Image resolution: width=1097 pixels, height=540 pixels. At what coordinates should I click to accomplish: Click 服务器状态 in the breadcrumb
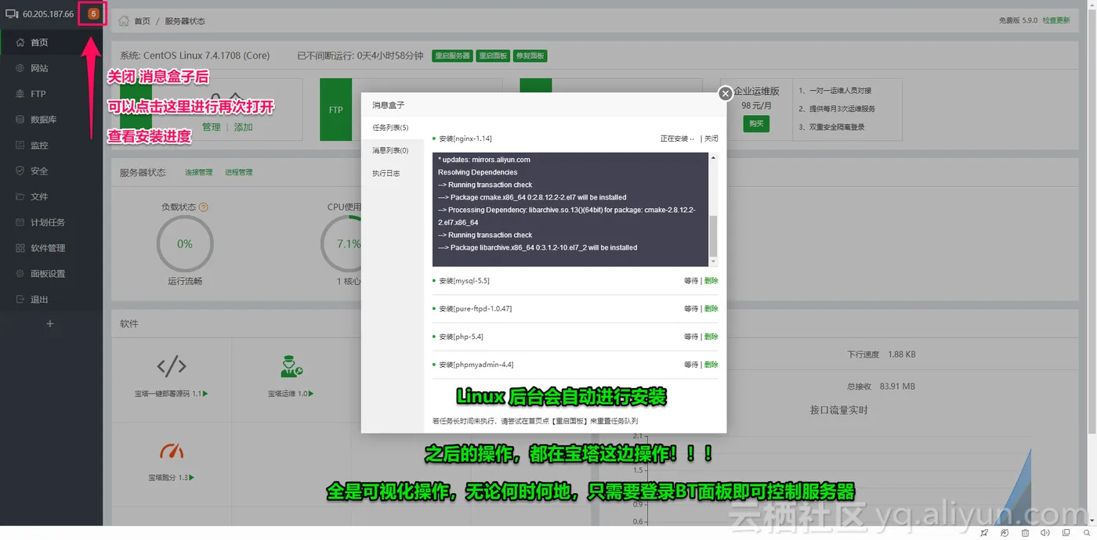(x=185, y=21)
